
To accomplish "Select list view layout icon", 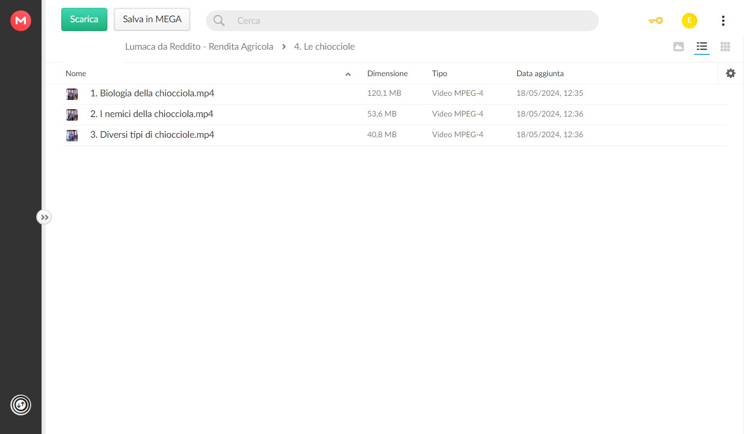I will (702, 47).
